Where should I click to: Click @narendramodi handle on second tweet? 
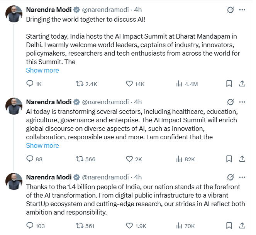(105, 102)
